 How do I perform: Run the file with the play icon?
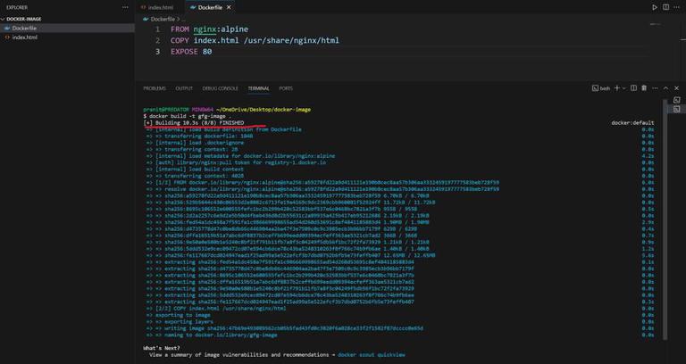pyautogui.click(x=655, y=7)
